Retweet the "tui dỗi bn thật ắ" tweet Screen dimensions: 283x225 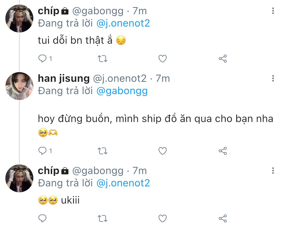pyautogui.click(x=102, y=59)
